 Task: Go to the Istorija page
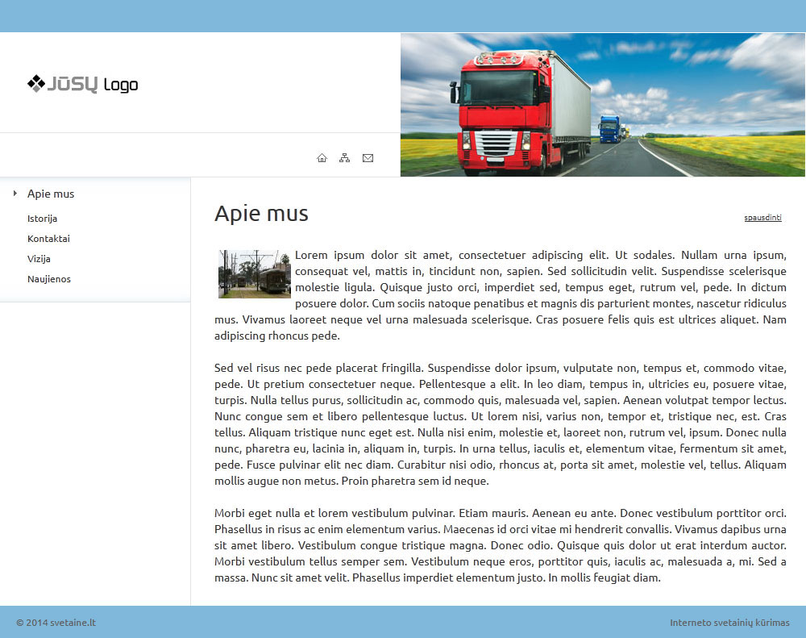tap(42, 219)
